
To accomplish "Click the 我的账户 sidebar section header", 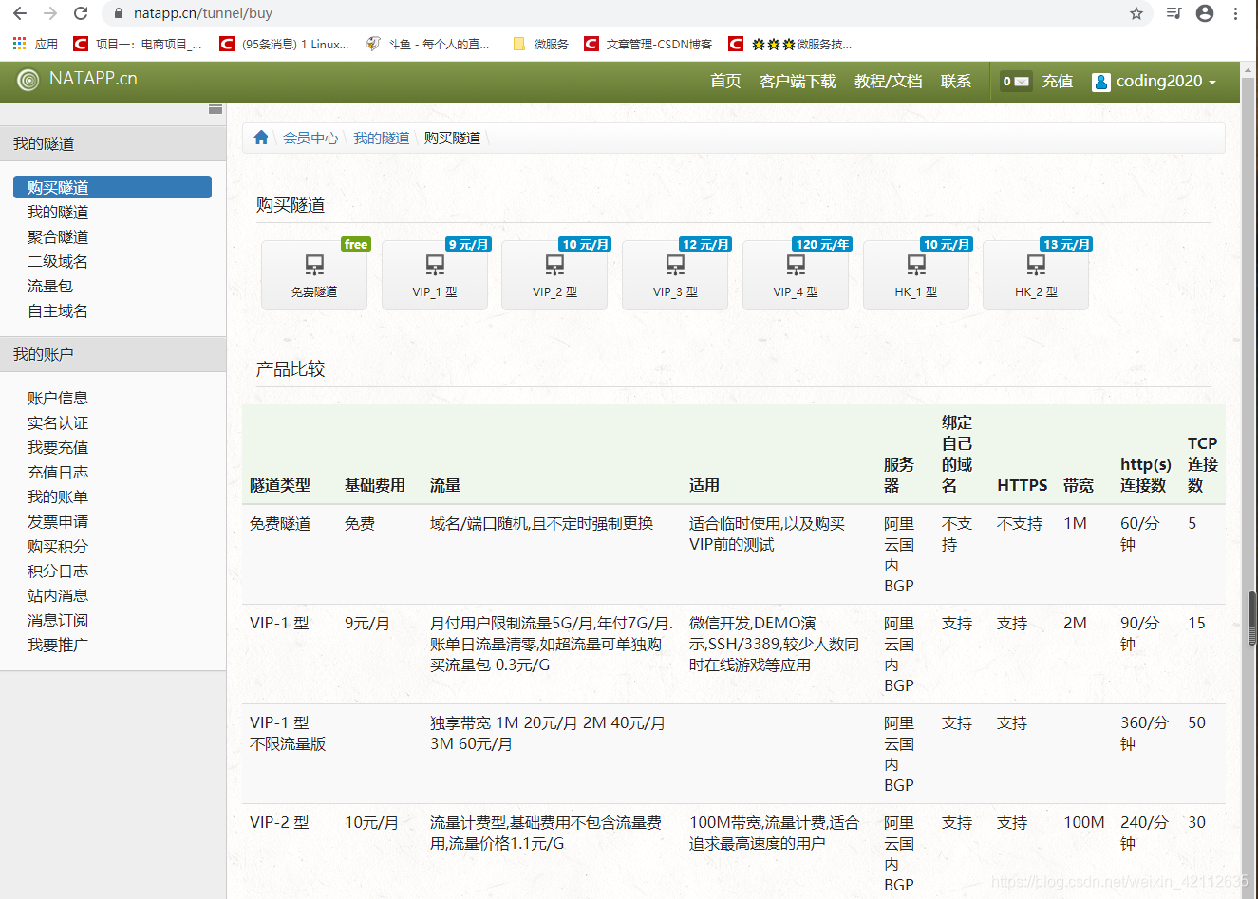I will [x=113, y=354].
